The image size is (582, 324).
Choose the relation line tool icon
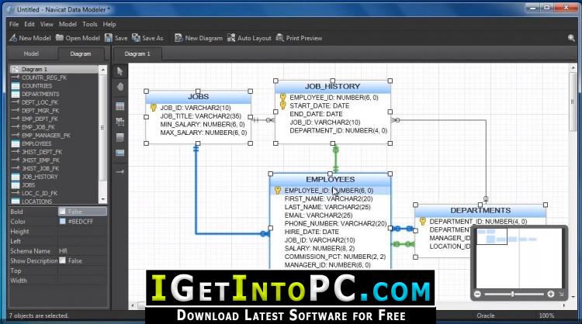pos(120,171)
